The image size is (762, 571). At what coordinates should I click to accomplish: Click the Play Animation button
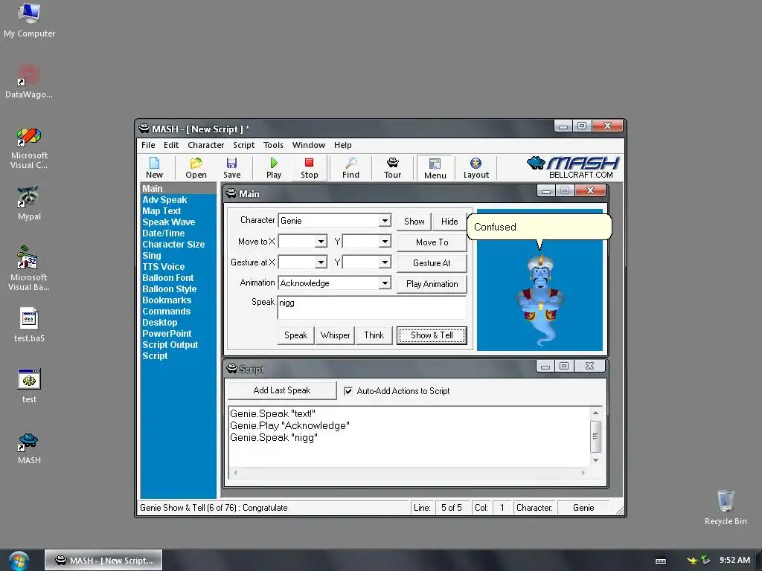coord(432,284)
